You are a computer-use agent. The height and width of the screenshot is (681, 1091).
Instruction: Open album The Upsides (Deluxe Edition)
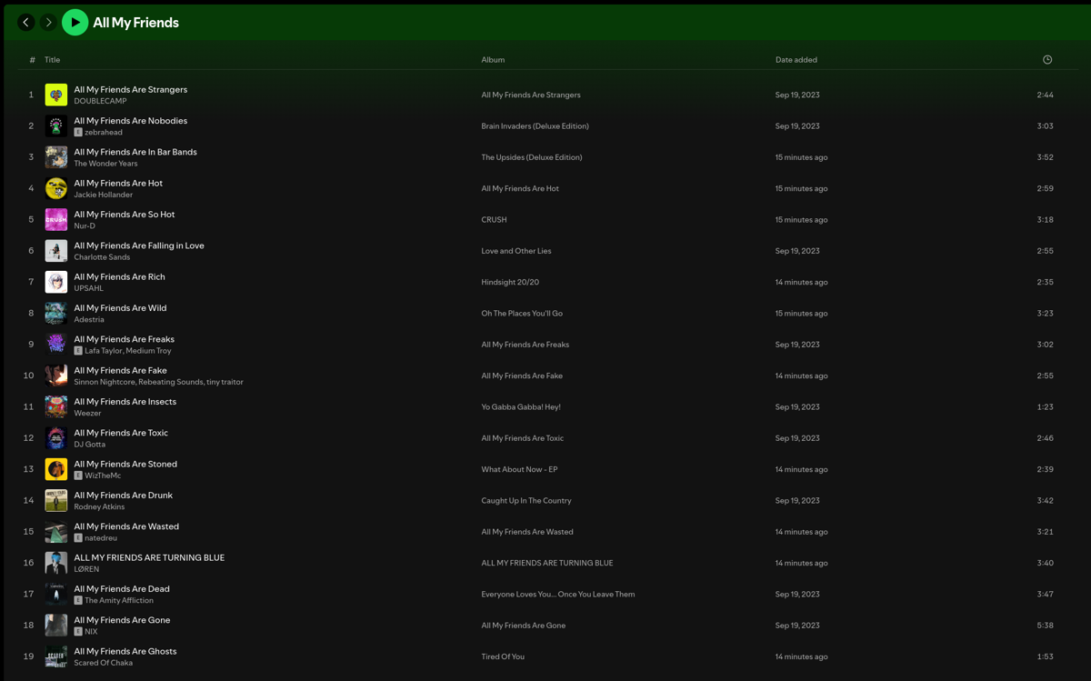[x=532, y=157]
